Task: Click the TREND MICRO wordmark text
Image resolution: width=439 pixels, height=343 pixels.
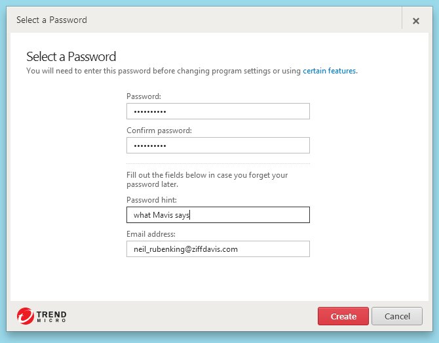Action: click(x=52, y=316)
